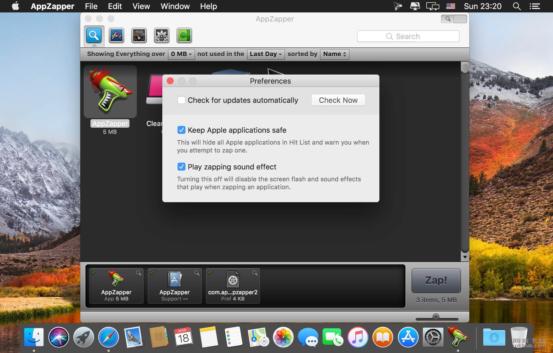Screen dimensions: 553x353
Task: Uncheck the AppZapper Support item checkmark
Action: click(x=152, y=272)
